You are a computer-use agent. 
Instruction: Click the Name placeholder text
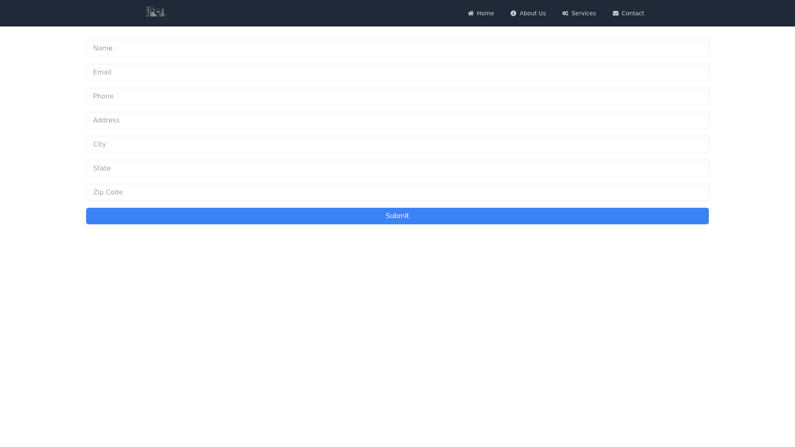click(103, 48)
